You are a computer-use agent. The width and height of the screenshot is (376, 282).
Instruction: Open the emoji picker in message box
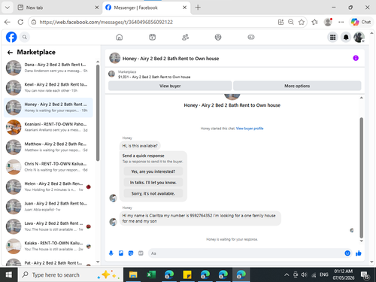347,253
